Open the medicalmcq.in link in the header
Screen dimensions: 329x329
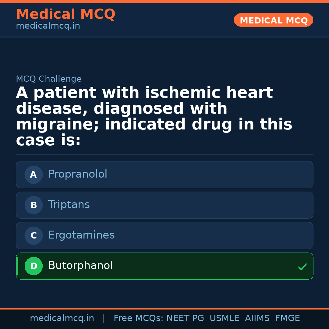(48, 26)
